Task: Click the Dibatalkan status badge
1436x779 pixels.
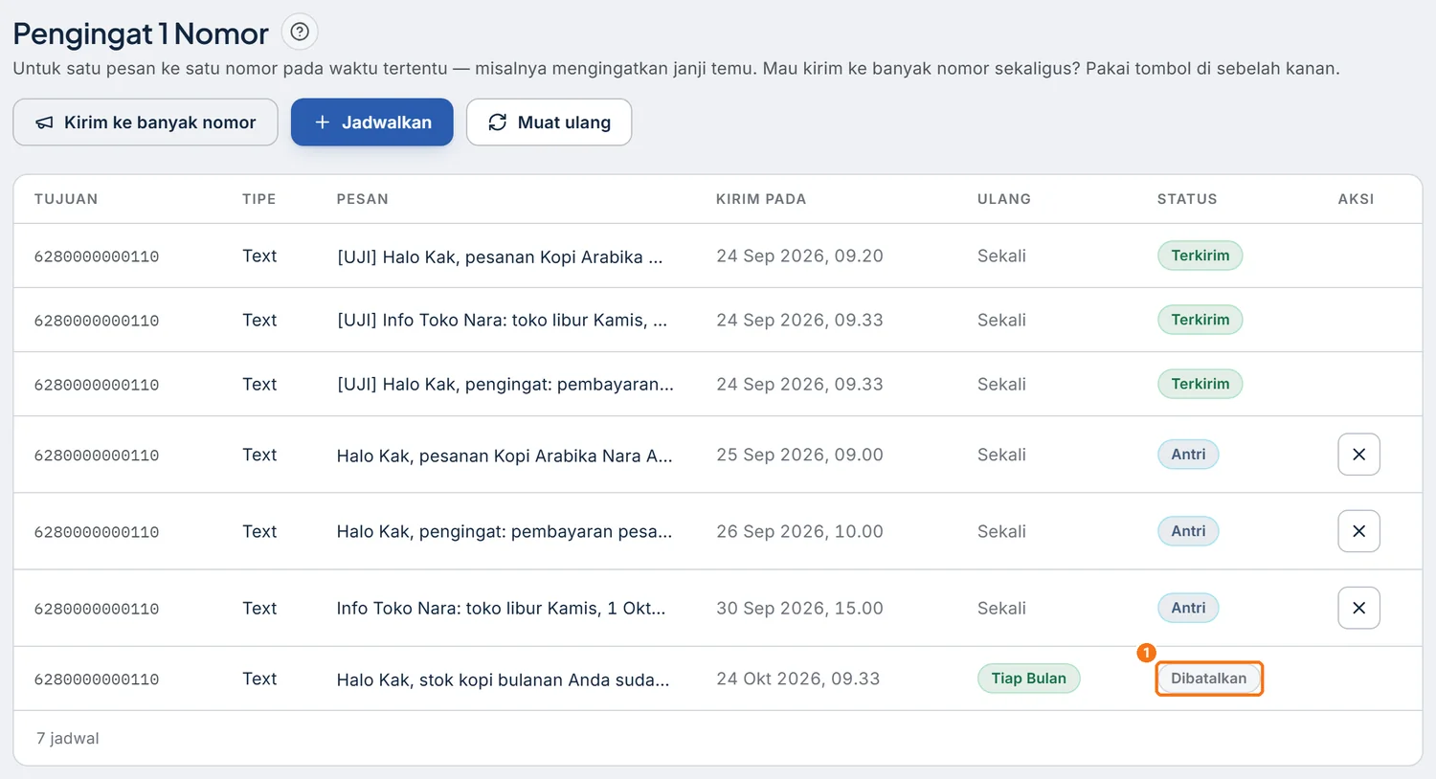Action: [1209, 679]
